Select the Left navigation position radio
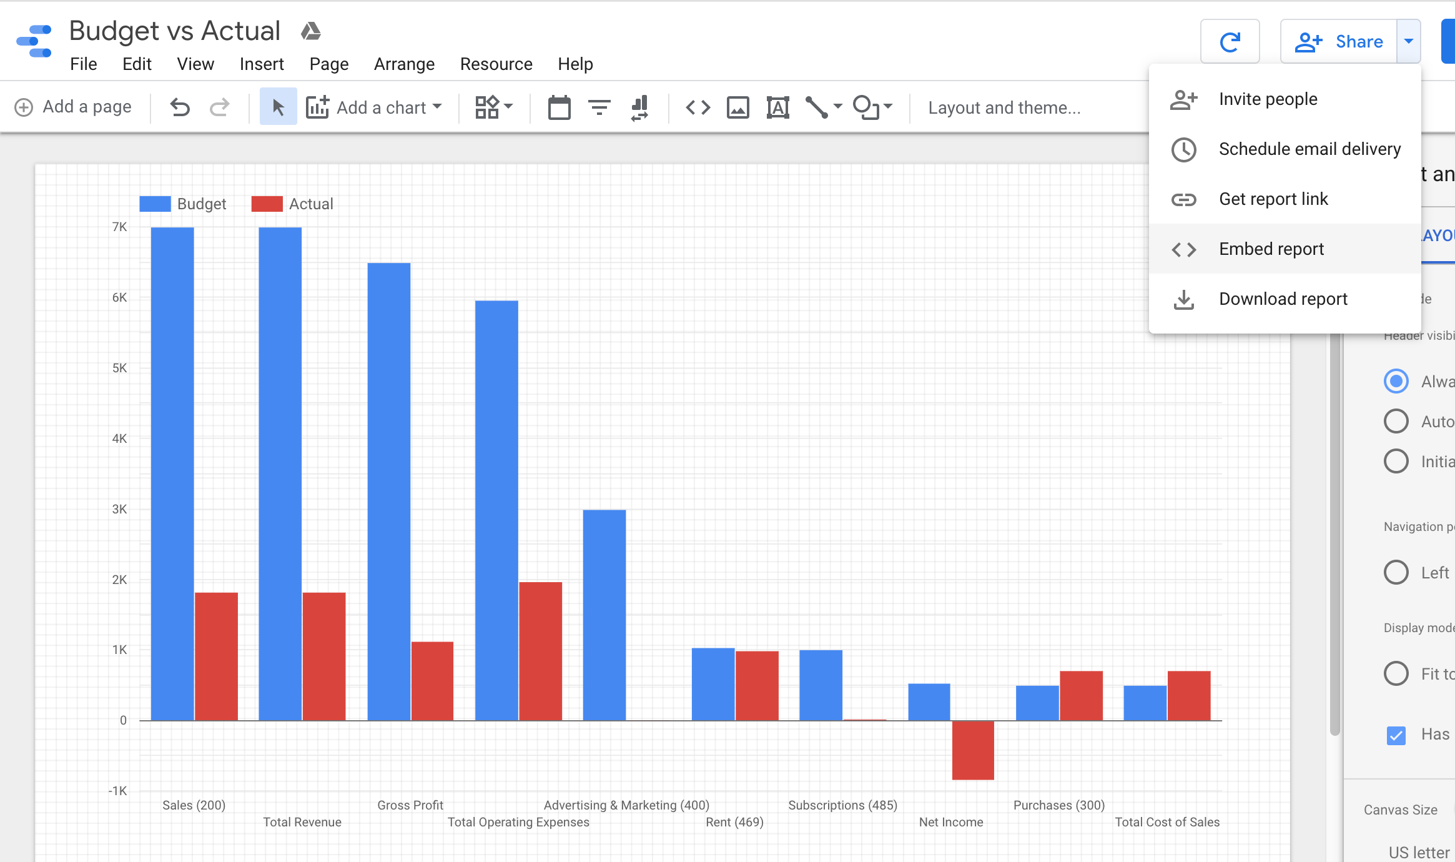1455x862 pixels. (1396, 572)
